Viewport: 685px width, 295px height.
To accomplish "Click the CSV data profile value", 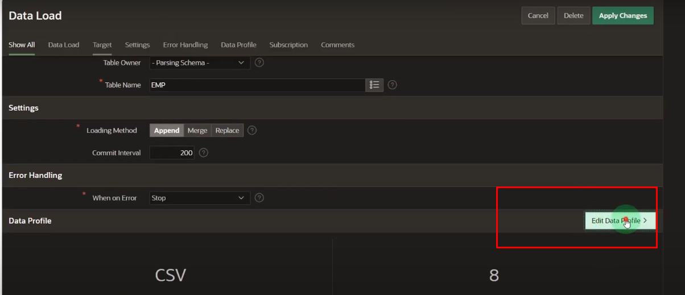I will click(x=171, y=276).
